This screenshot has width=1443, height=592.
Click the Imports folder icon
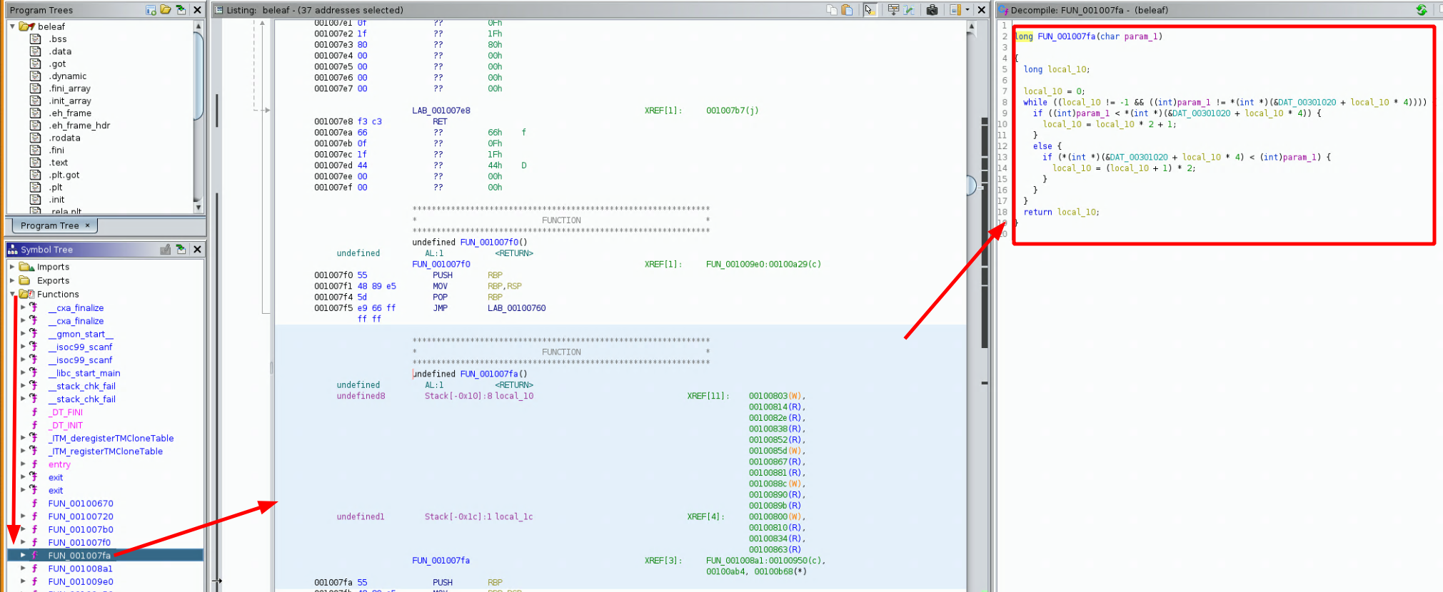point(26,267)
